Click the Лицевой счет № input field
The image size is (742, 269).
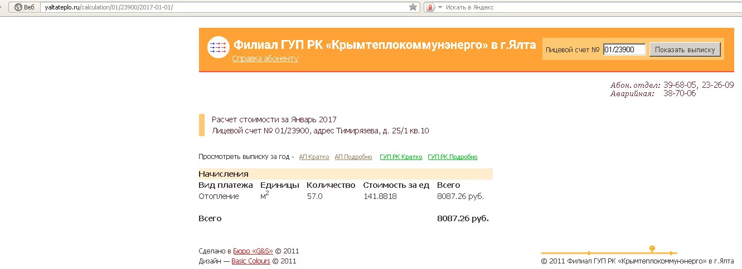[x=624, y=49]
